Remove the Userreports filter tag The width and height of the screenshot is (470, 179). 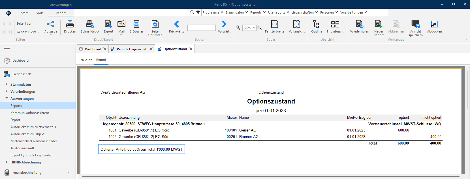point(288,12)
